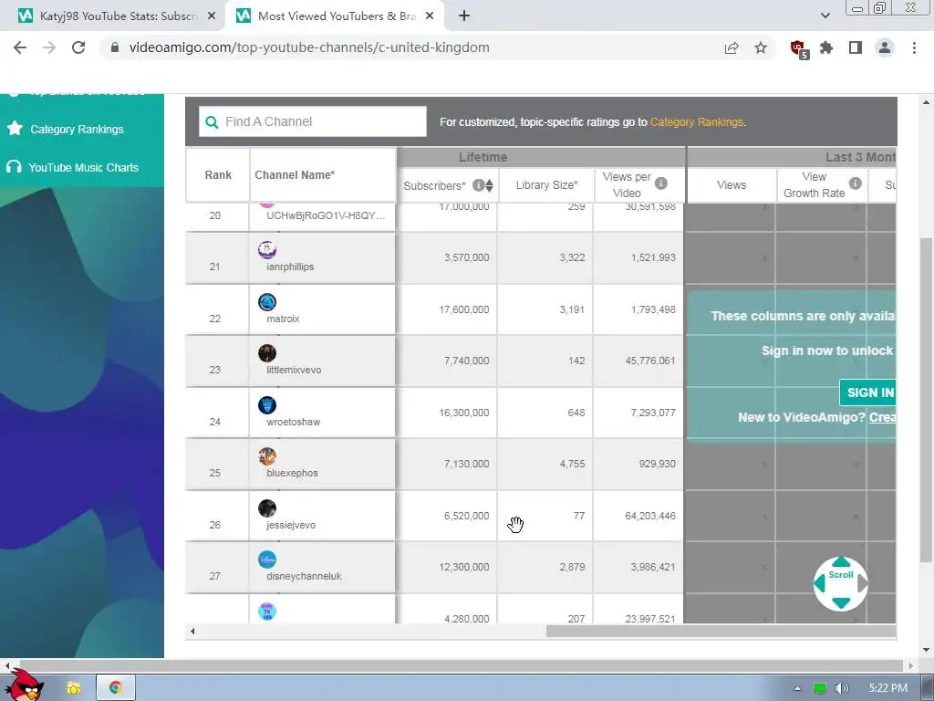Click the browser bottom horizontal scrollbar
The image size is (934, 701).
pyautogui.click(x=461, y=665)
